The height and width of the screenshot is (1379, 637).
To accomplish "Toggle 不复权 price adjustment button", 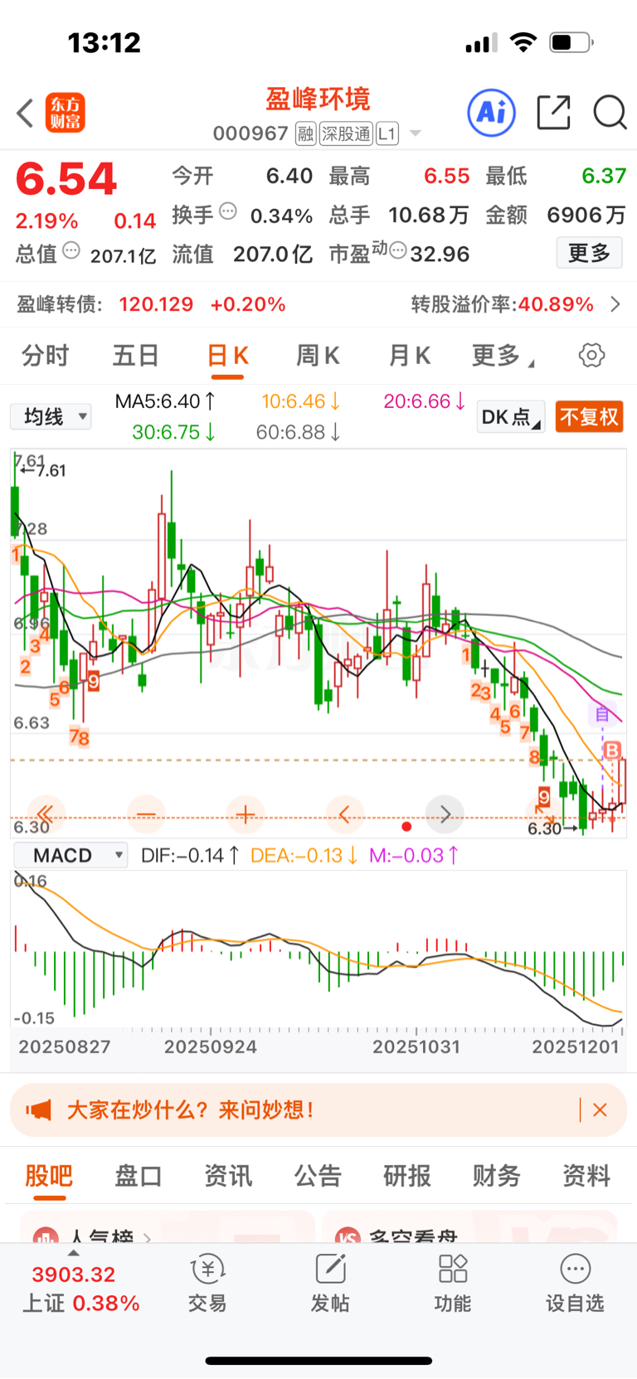I will pyautogui.click(x=589, y=416).
